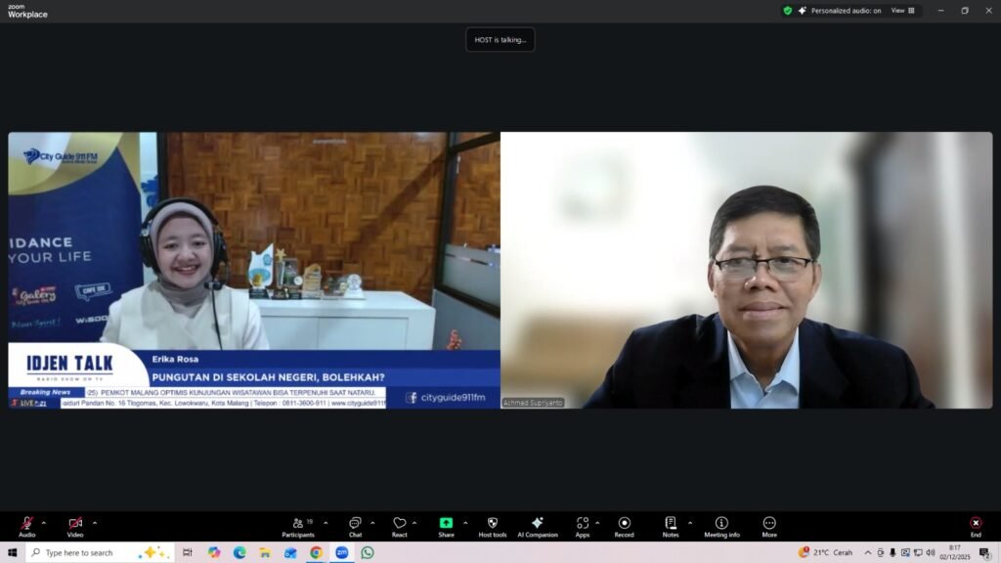Show Meeting info details
The image size is (1001, 563).
click(721, 526)
